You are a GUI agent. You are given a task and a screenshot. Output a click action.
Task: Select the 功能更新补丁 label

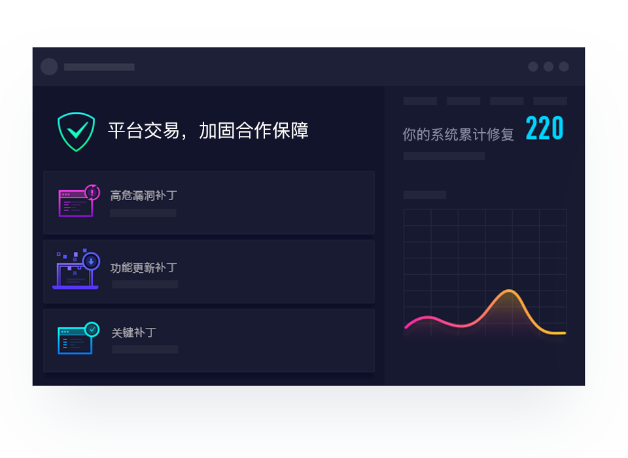tap(143, 268)
